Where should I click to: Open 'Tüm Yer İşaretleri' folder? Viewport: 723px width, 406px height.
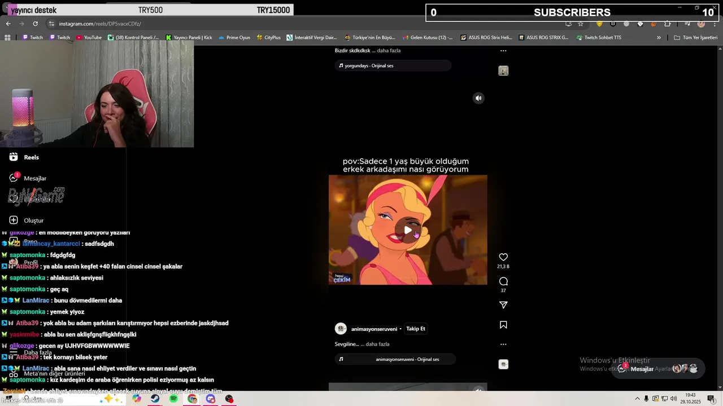(x=696, y=38)
